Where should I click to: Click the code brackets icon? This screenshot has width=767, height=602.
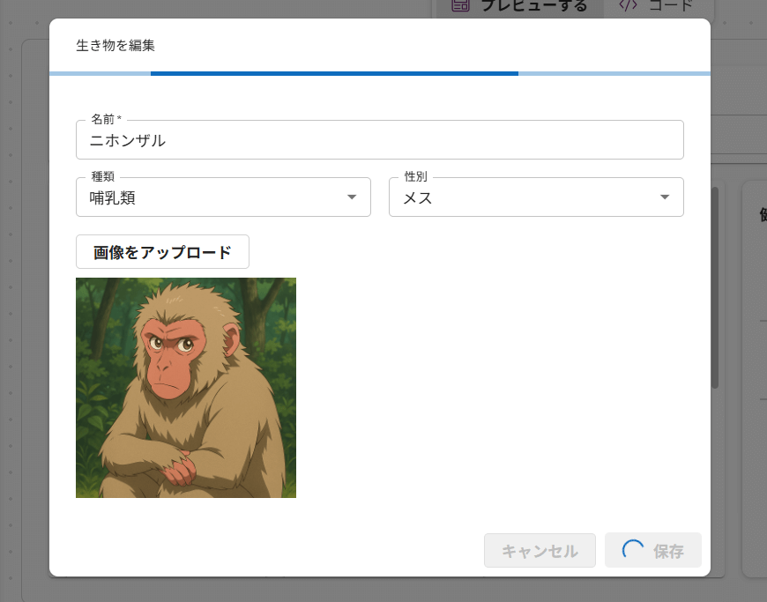click(628, 5)
